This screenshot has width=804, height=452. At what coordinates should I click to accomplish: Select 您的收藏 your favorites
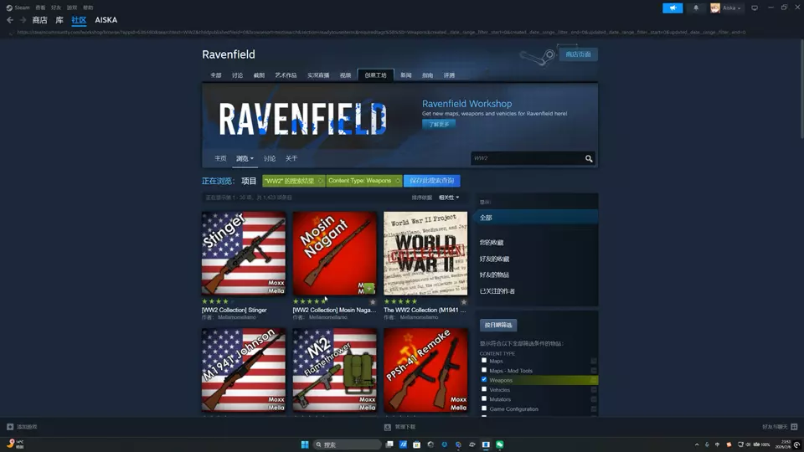[492, 243]
